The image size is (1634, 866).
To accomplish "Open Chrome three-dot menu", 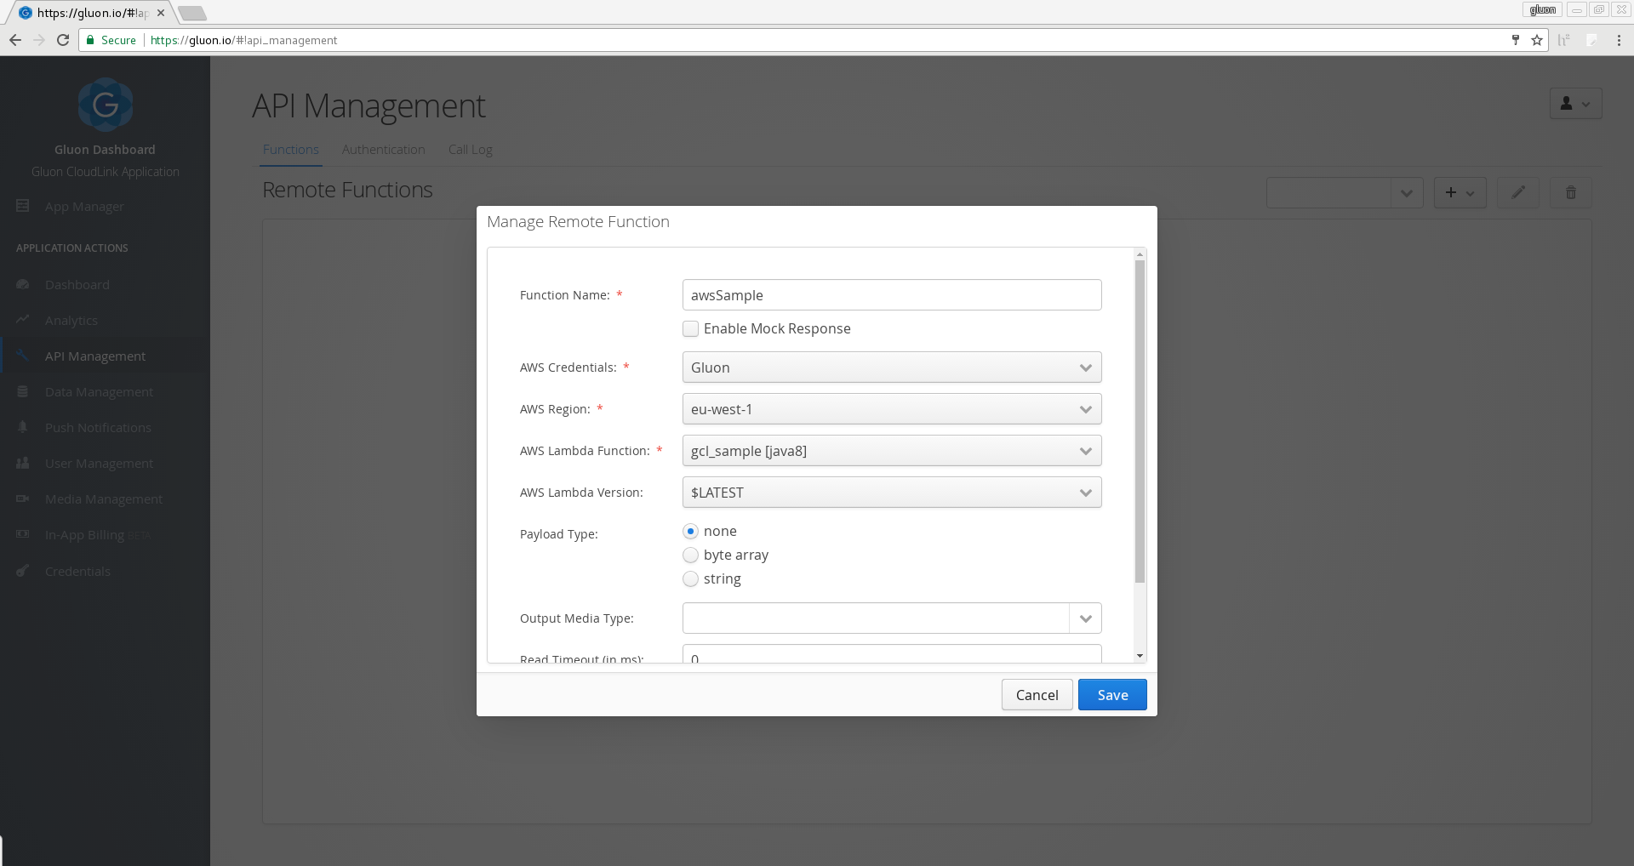I will point(1619,40).
